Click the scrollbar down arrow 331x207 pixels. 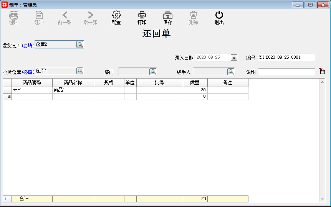coord(322,199)
